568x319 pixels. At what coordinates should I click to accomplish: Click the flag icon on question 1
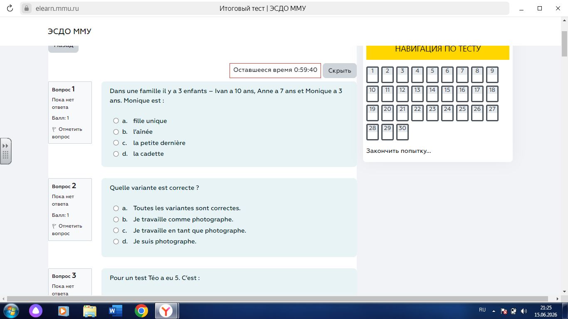point(54,129)
